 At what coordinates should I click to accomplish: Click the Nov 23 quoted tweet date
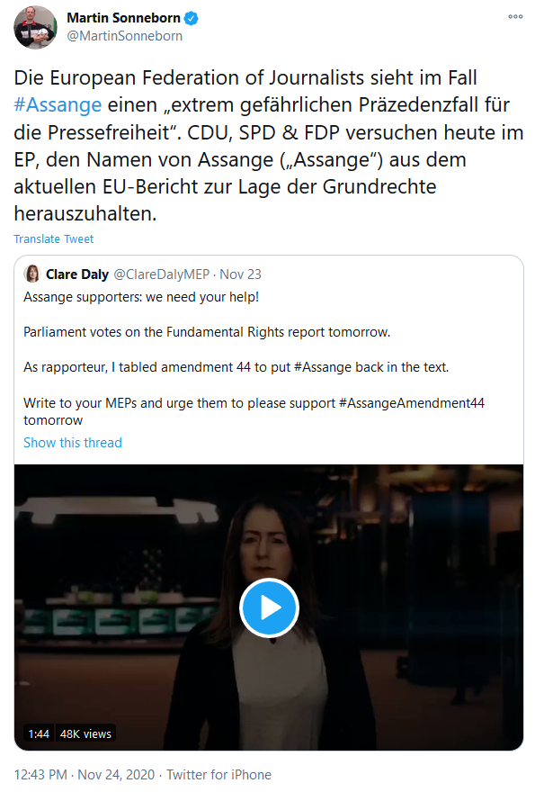coord(240,274)
